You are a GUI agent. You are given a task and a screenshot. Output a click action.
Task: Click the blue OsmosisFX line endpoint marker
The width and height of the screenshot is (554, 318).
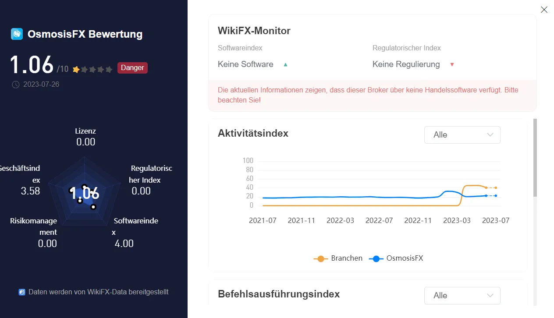click(496, 196)
